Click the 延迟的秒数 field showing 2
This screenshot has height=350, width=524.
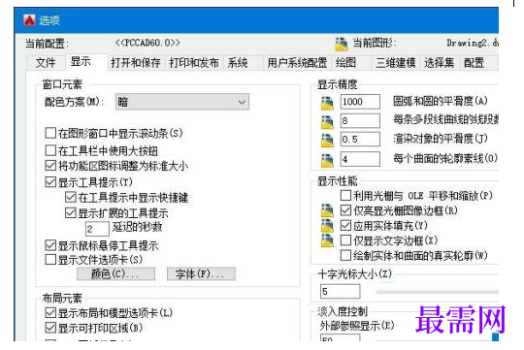point(97,229)
